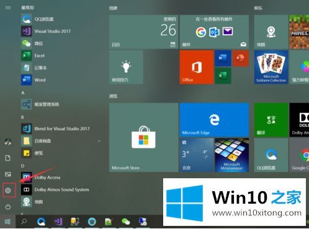The image size is (309, 229).
Task: Launch Word from the app list
Action: [x=60, y=80]
